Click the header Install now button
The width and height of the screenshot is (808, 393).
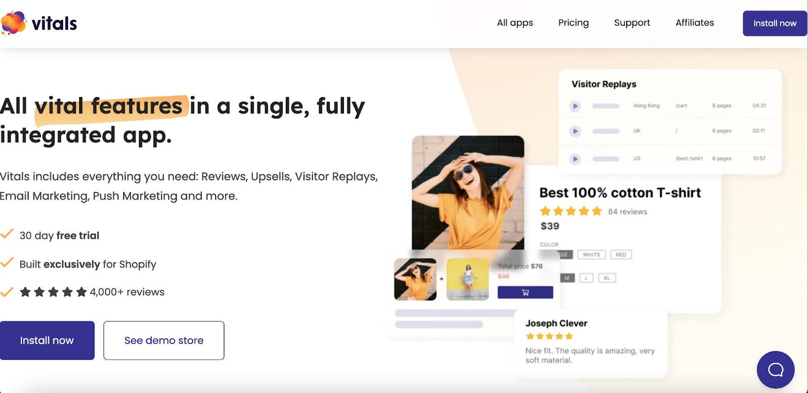pos(775,23)
